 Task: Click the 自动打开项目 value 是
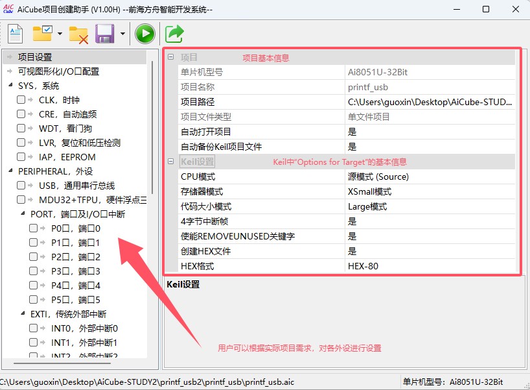point(430,132)
